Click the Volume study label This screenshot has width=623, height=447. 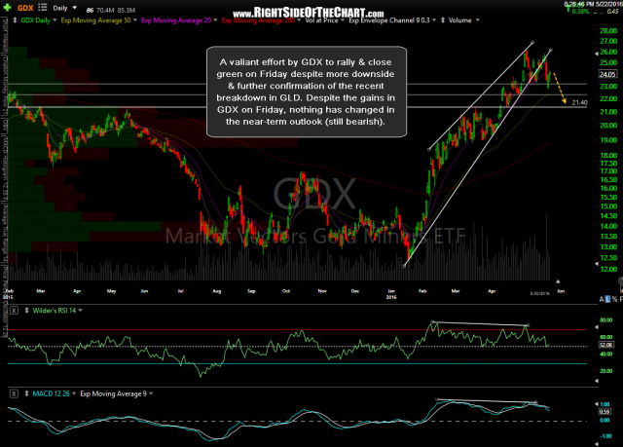pos(459,20)
